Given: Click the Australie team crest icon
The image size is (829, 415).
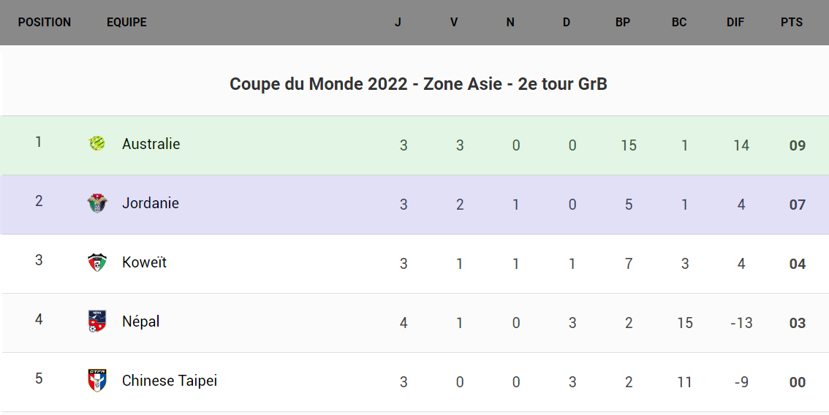Looking at the screenshot, I should [x=97, y=144].
